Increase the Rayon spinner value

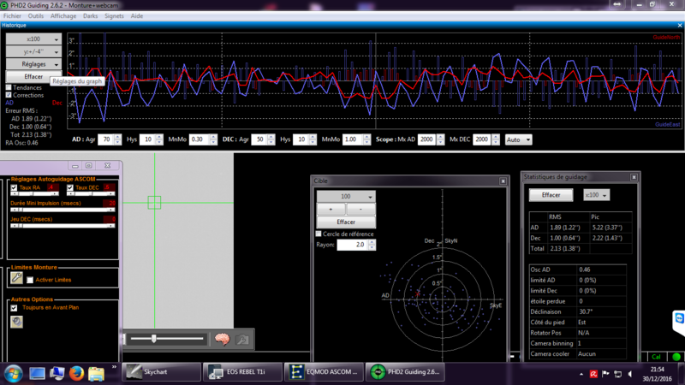(372, 242)
